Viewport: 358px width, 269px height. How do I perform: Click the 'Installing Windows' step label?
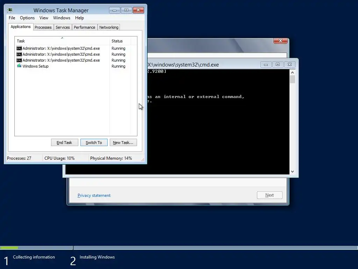pos(97,257)
